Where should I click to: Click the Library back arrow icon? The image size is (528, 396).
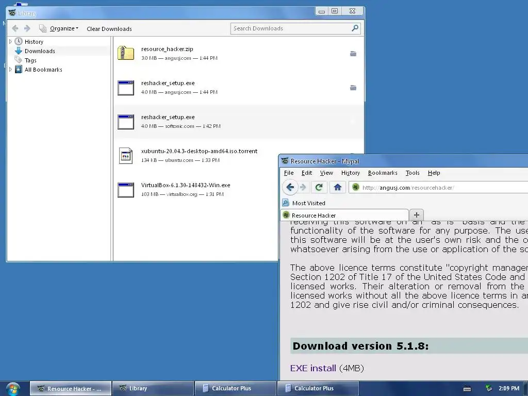click(x=15, y=28)
